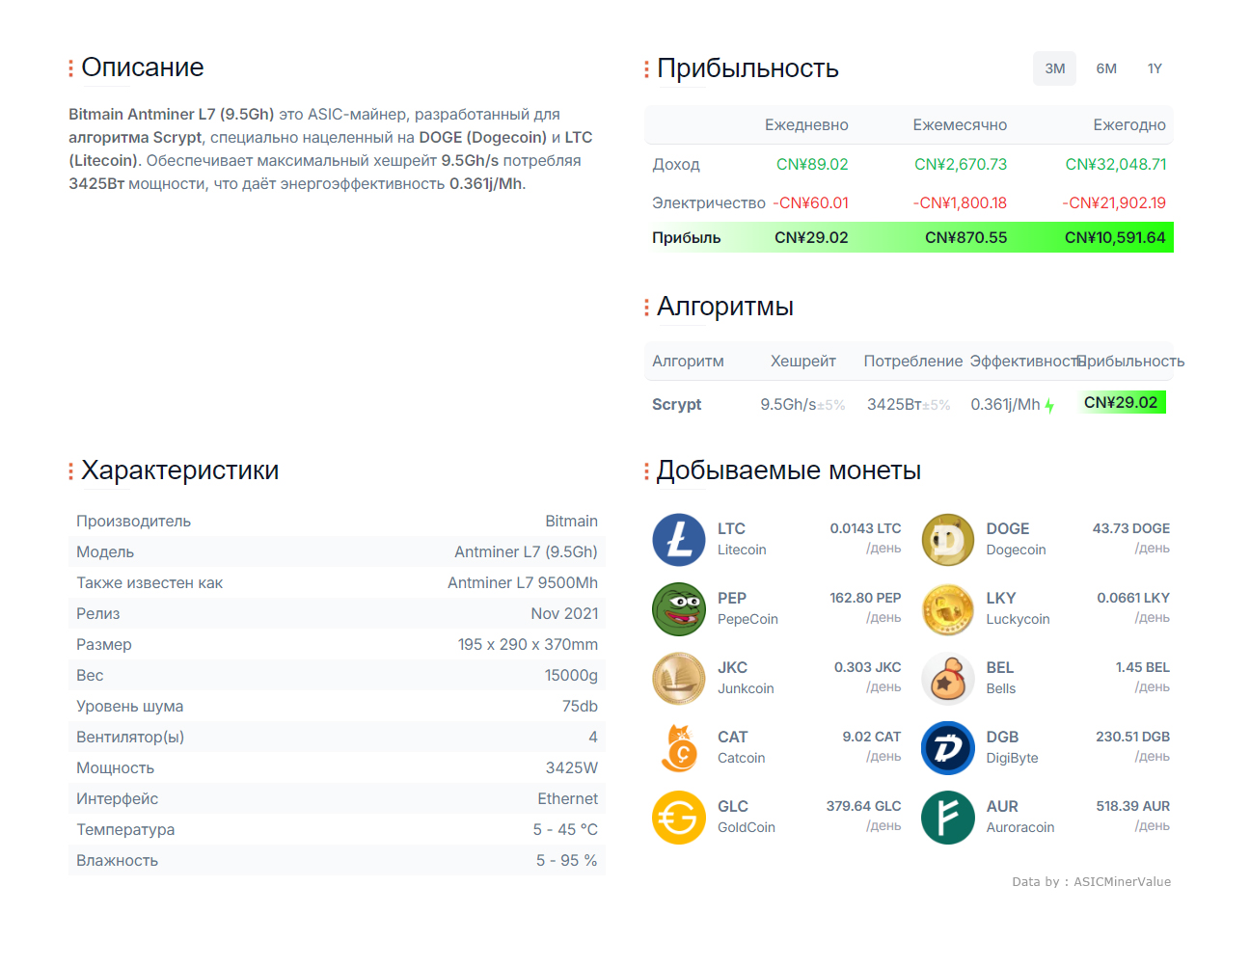Click the 15000g weight value
Image resolution: width=1250 pixels, height=967 pixels.
tap(571, 675)
